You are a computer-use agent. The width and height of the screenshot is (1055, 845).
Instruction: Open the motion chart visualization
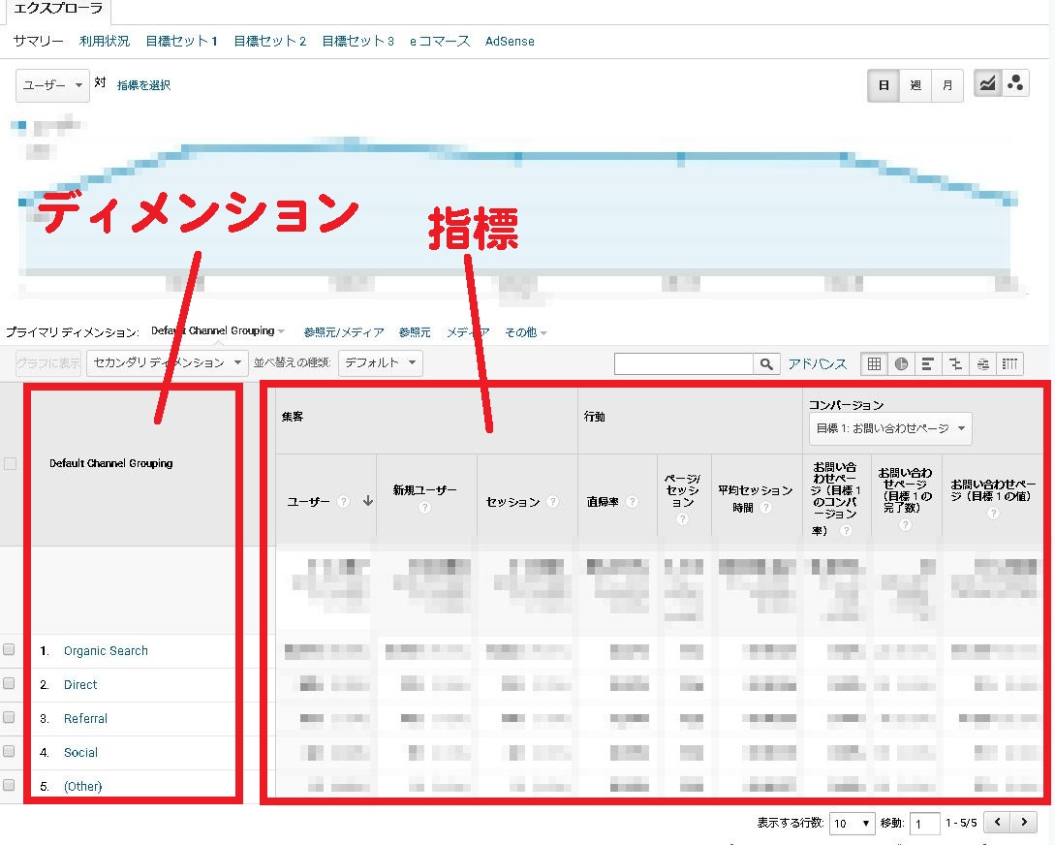pos(1015,83)
